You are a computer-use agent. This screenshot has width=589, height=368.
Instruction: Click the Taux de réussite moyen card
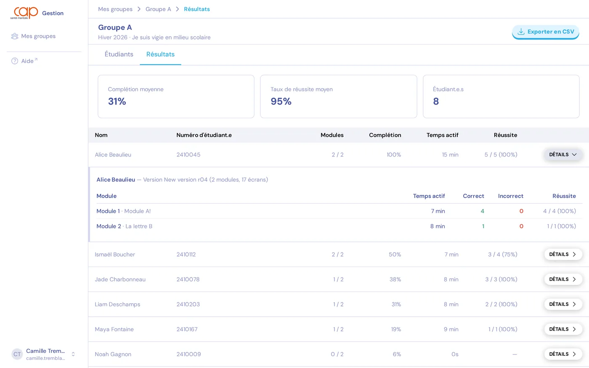pyautogui.click(x=339, y=96)
